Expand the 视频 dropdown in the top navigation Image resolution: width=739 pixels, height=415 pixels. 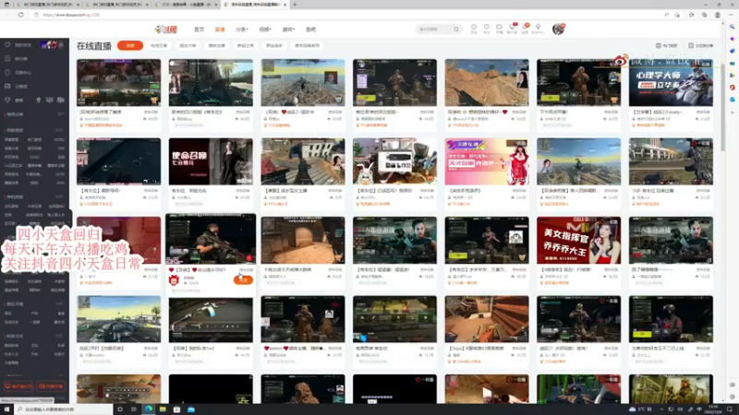coord(265,30)
